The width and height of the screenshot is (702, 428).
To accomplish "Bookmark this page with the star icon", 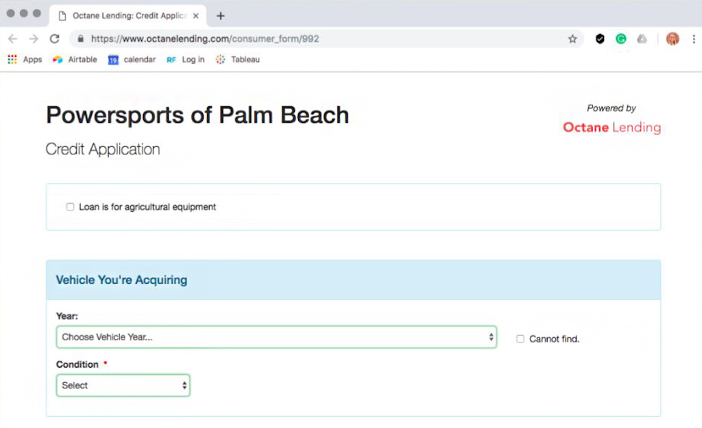I will pyautogui.click(x=573, y=39).
